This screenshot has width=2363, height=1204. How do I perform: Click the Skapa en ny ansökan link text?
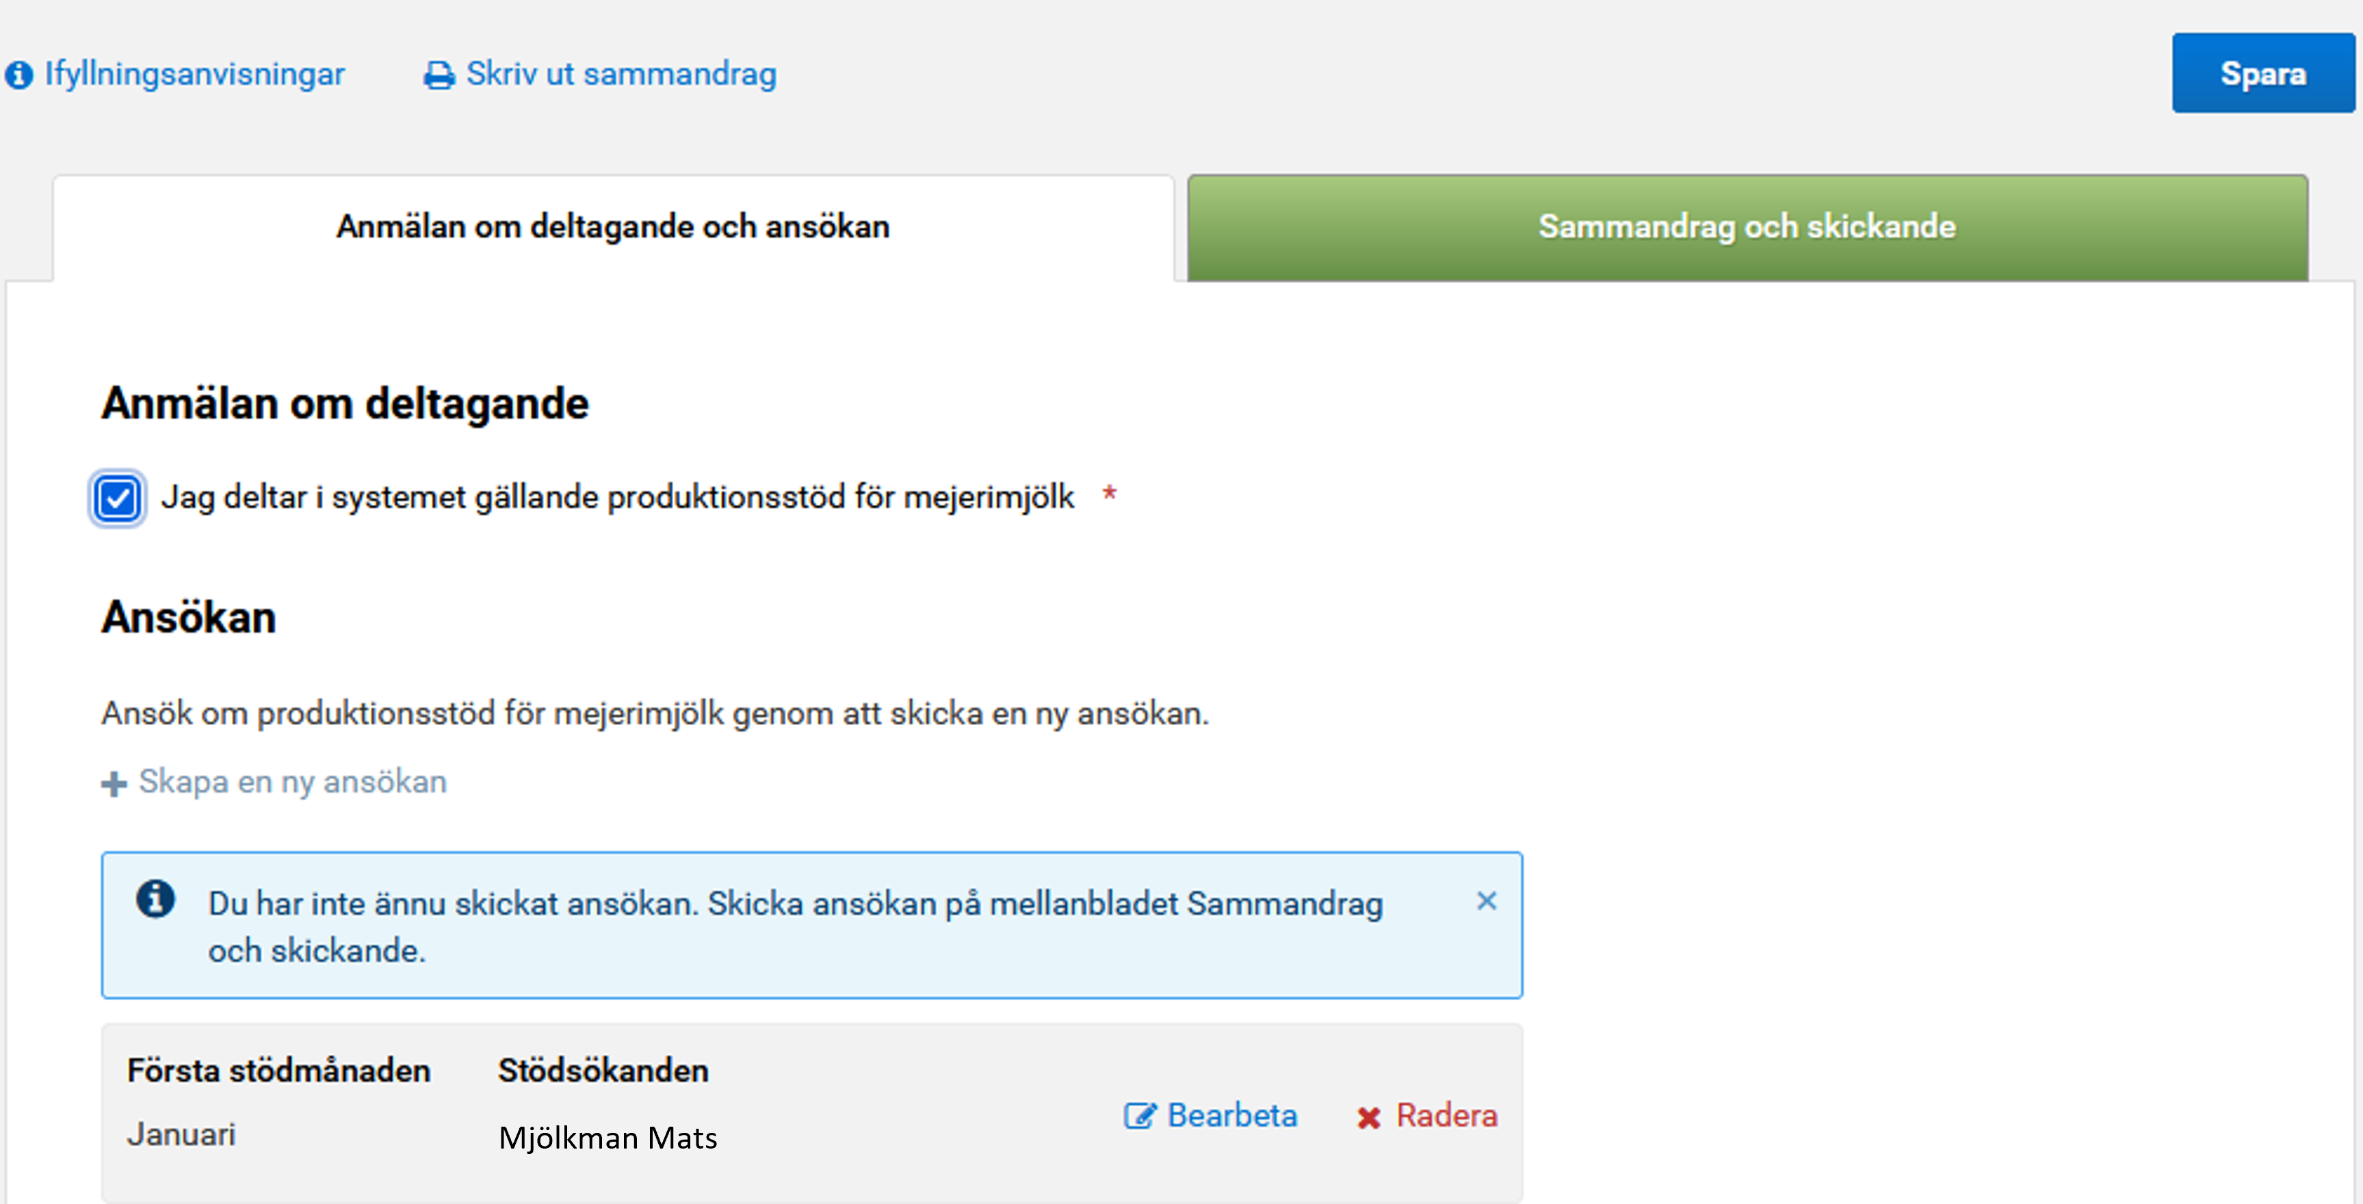(x=293, y=781)
